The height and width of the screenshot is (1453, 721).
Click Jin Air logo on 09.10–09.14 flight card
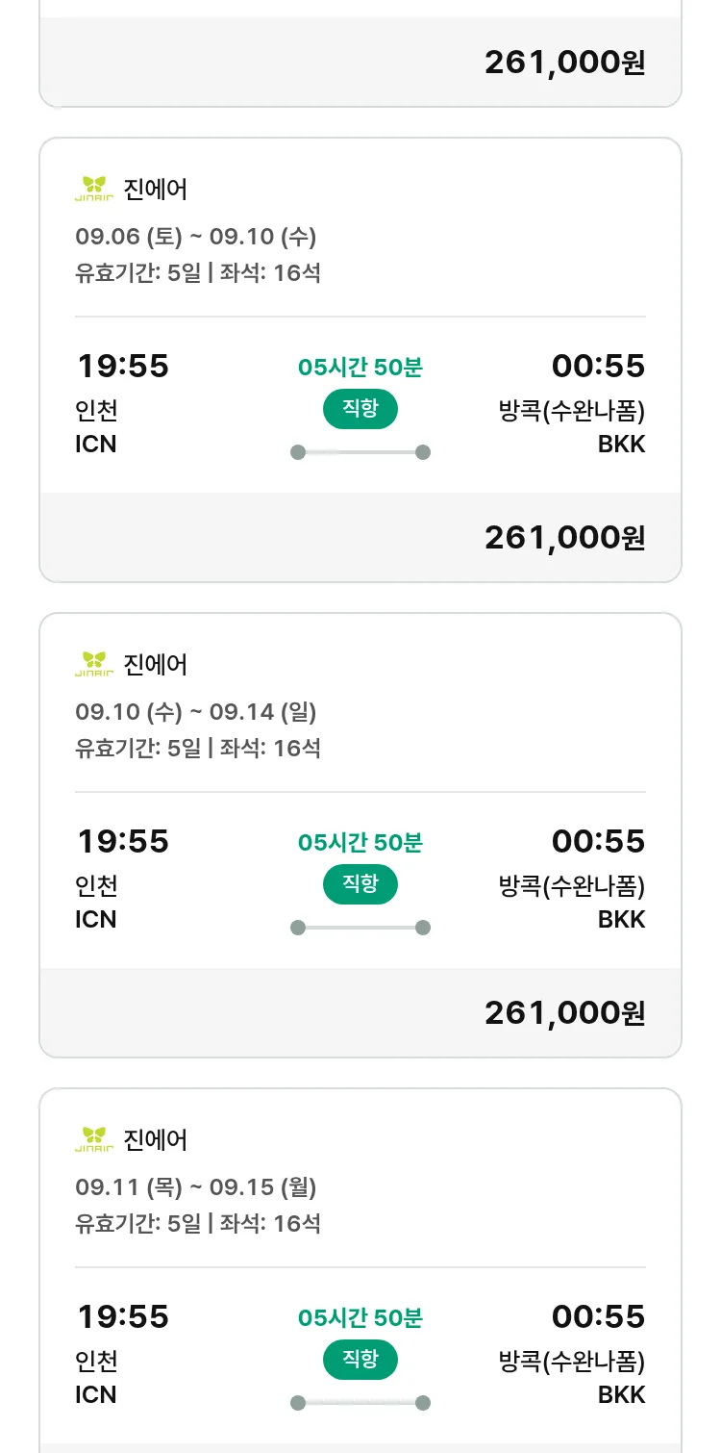coord(94,664)
